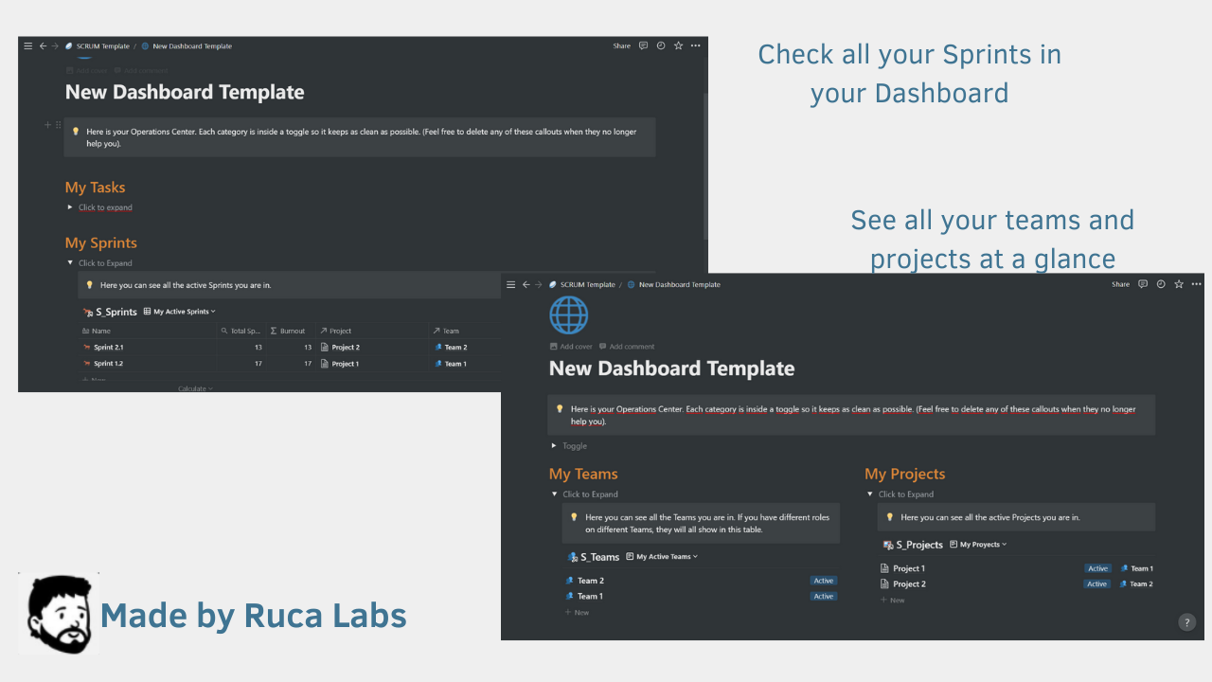Image resolution: width=1212 pixels, height=682 pixels.
Task: Collapse the My Sprints disclosure triangle
Action: pyautogui.click(x=70, y=262)
